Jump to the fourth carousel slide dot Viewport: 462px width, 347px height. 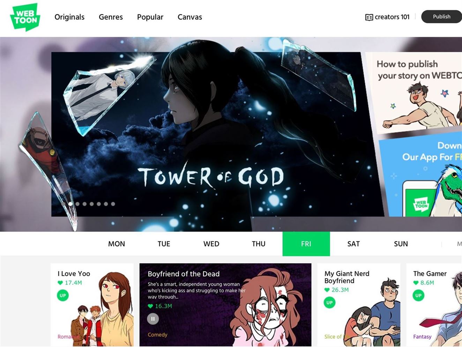tap(84, 204)
